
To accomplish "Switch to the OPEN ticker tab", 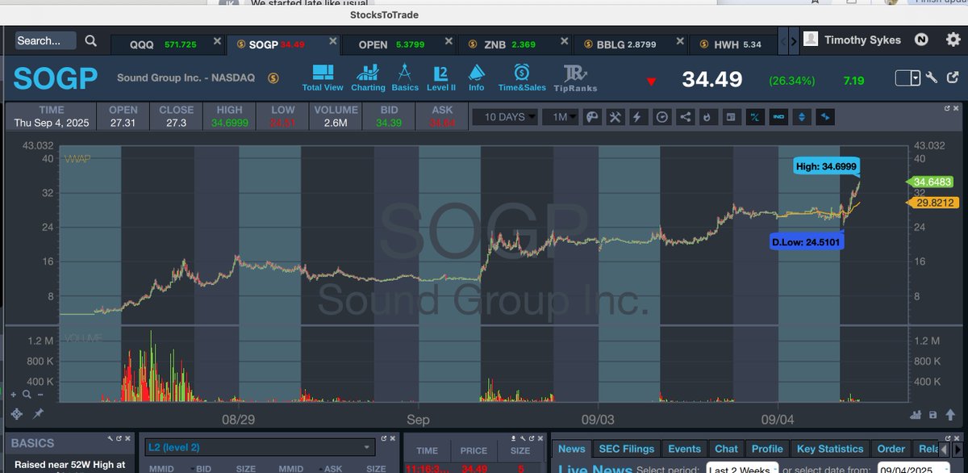I will pos(398,44).
